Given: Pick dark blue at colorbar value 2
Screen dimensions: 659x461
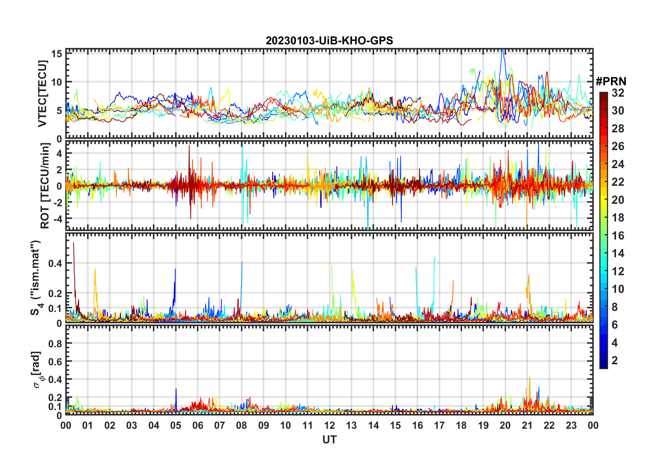Looking at the screenshot, I should click(603, 360).
